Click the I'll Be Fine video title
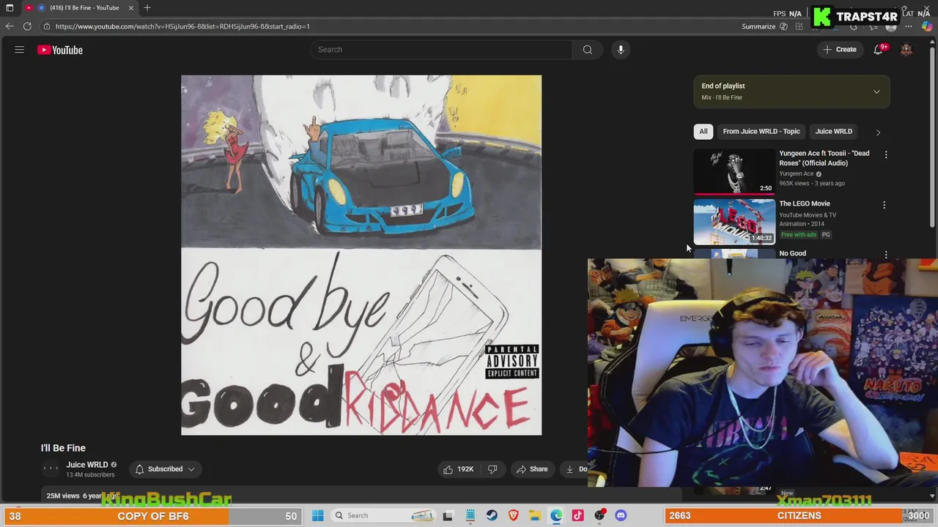 pyautogui.click(x=63, y=448)
